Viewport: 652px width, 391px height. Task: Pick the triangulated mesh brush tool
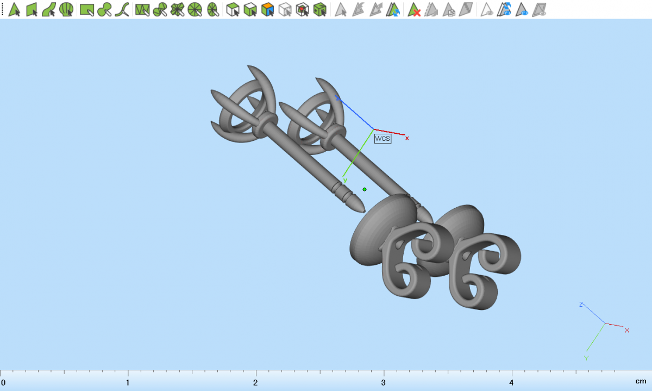(142, 9)
